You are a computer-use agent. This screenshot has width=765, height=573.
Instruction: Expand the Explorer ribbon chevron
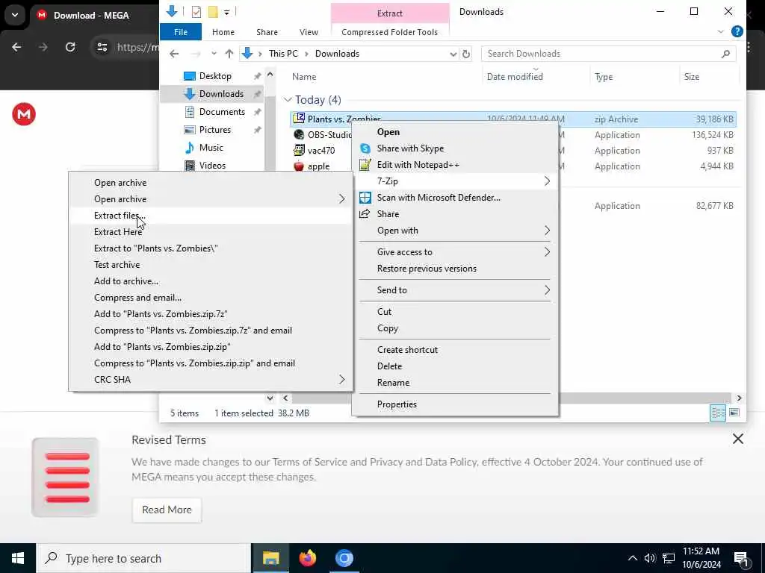click(721, 31)
